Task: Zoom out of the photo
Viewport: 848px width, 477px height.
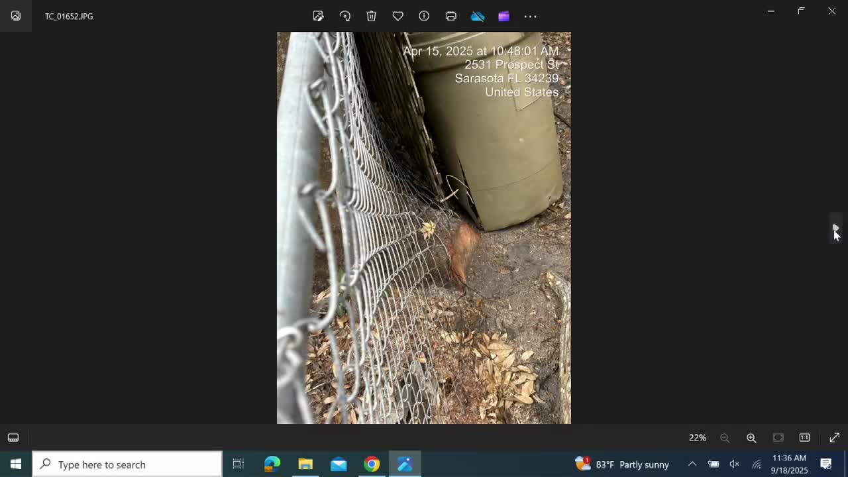Action: (725, 437)
